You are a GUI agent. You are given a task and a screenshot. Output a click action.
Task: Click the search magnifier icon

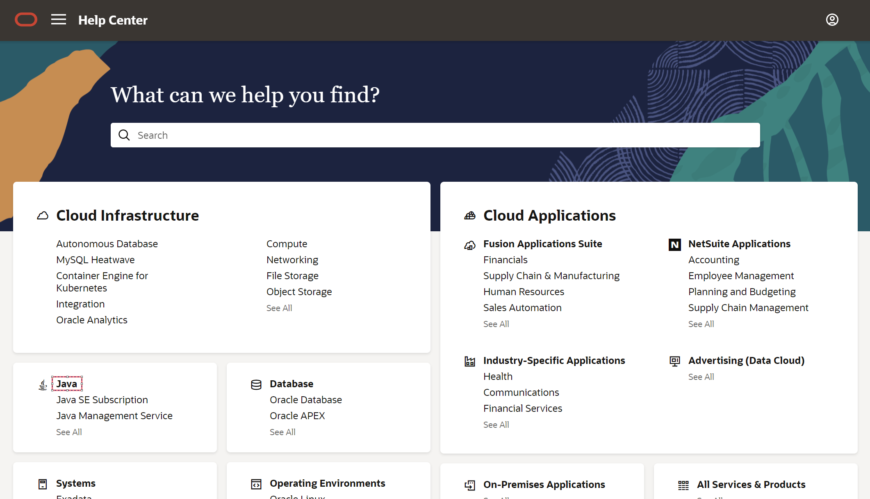tap(124, 135)
